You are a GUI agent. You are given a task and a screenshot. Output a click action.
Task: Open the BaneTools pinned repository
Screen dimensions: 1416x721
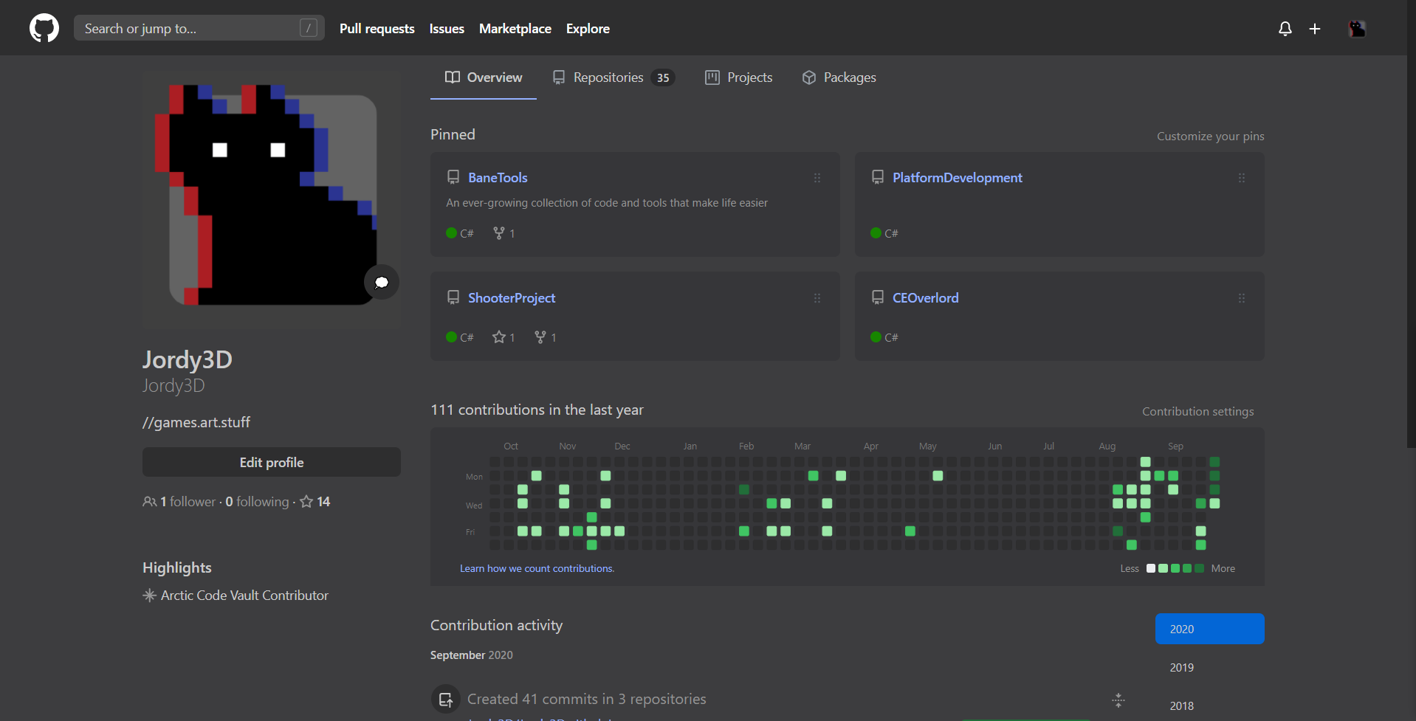click(x=498, y=177)
